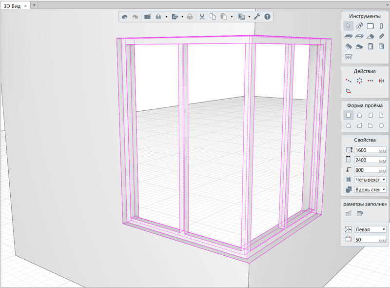The image size is (390, 288).
Task: Paste from the clipboard
Action: click(224, 17)
